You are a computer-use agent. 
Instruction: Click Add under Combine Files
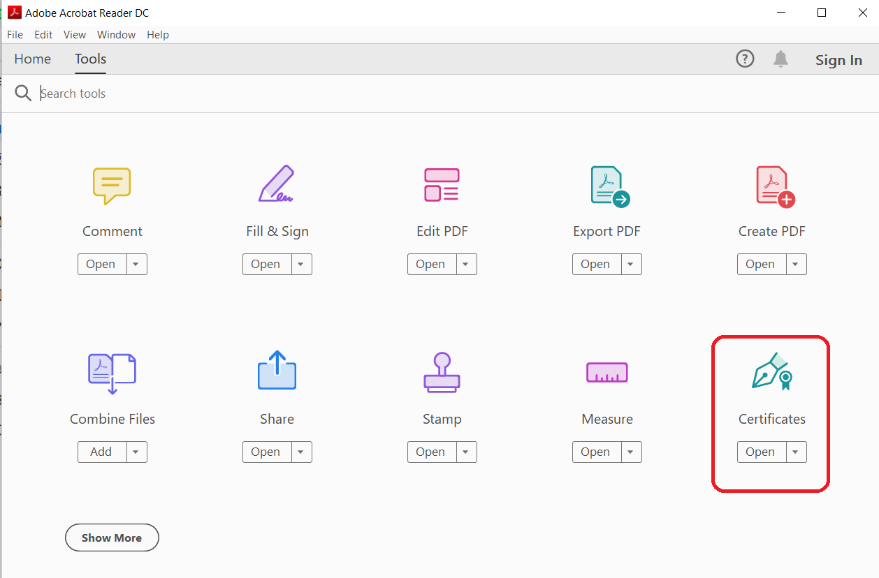click(101, 452)
